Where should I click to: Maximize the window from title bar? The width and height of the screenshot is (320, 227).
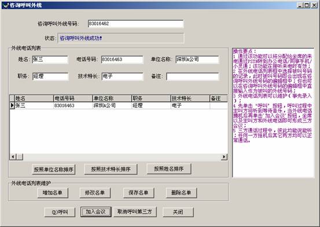coord(307,5)
